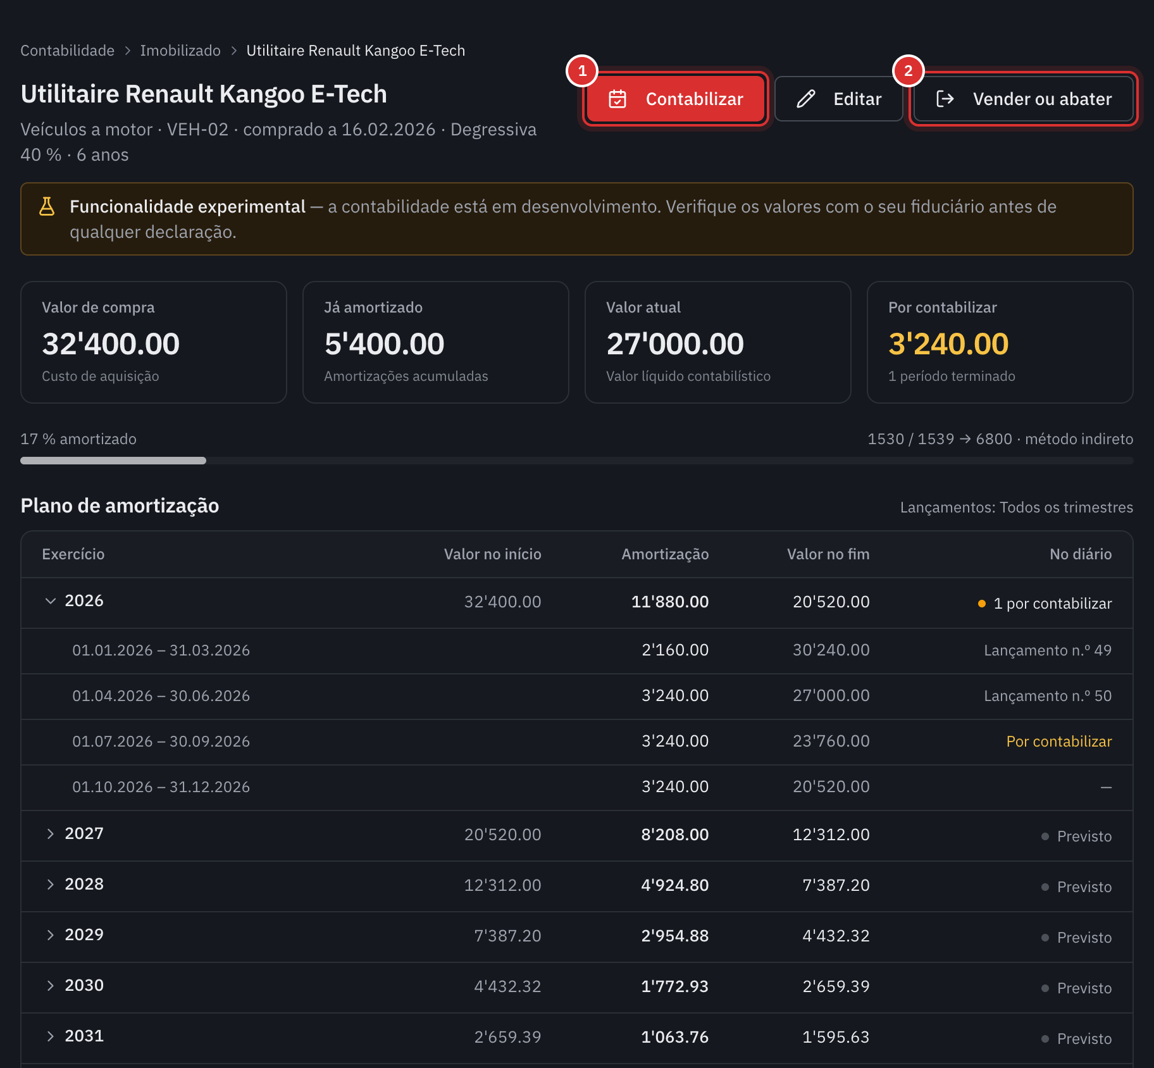The width and height of the screenshot is (1154, 1068).
Task: Go to the Imobilizado breadcrumb
Action: 180,51
